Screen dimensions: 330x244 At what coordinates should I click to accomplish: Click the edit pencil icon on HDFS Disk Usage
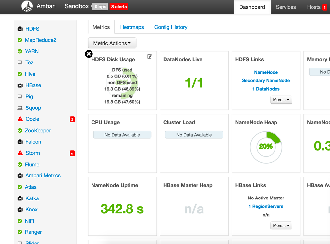(x=149, y=56)
